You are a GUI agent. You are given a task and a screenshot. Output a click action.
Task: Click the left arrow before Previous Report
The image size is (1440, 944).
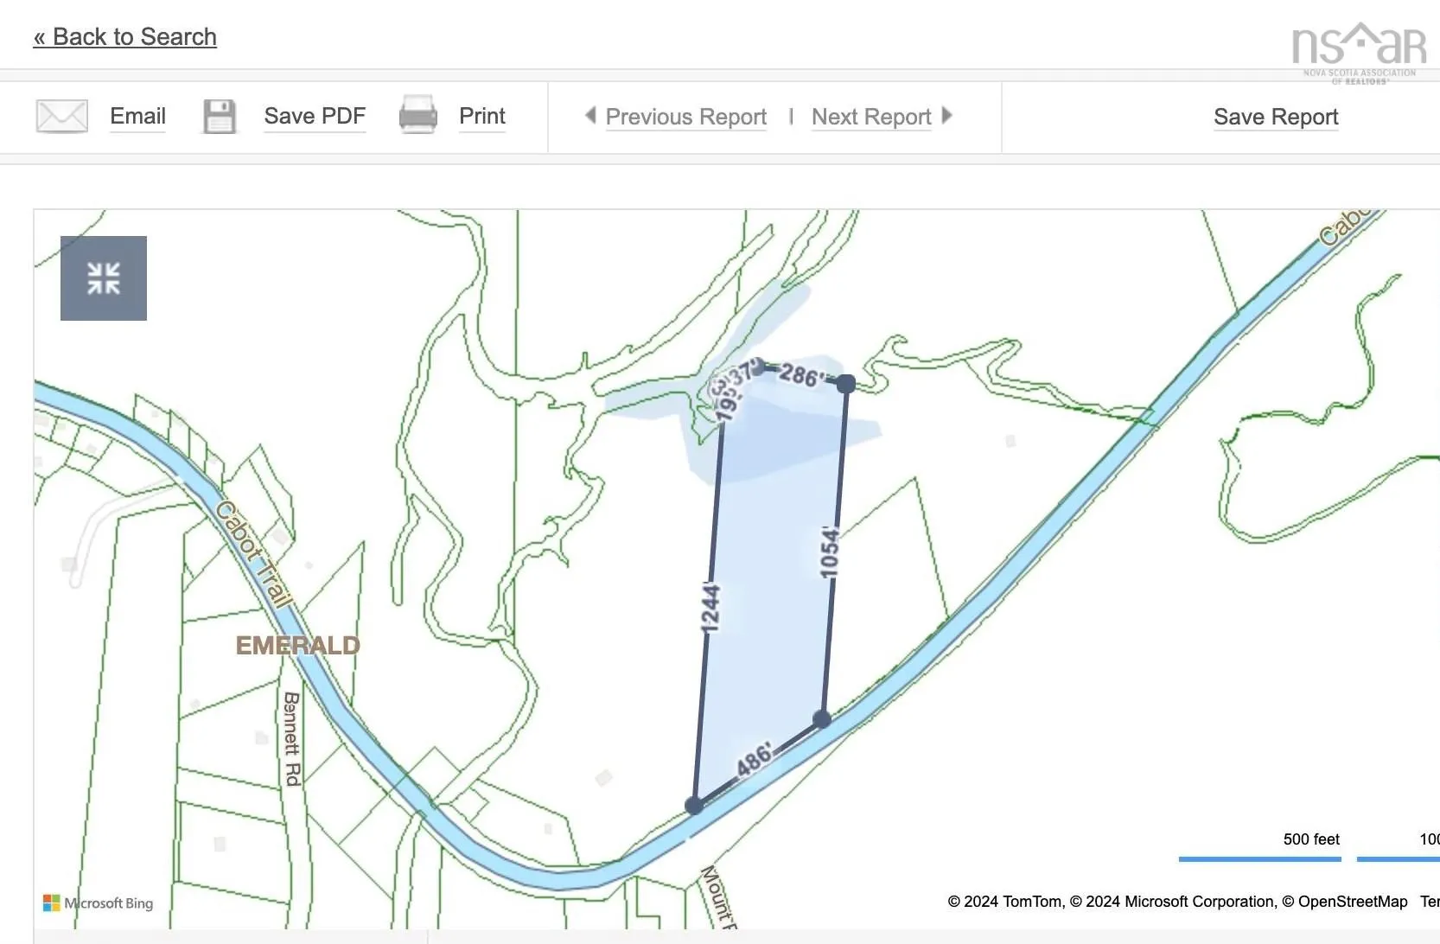point(590,115)
